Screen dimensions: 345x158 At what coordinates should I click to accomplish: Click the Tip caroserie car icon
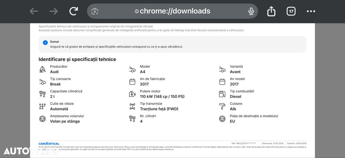click(x=42, y=82)
